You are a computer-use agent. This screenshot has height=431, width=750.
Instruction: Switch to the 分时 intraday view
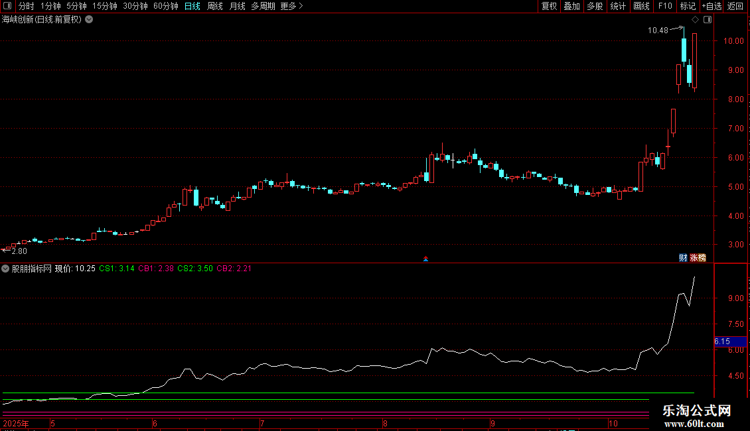[x=26, y=6]
